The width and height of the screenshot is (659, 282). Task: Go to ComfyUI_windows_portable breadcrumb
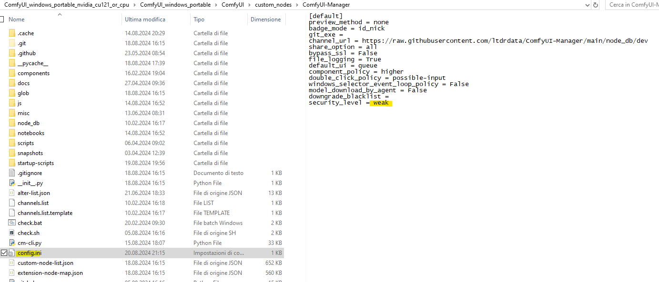[x=175, y=5]
